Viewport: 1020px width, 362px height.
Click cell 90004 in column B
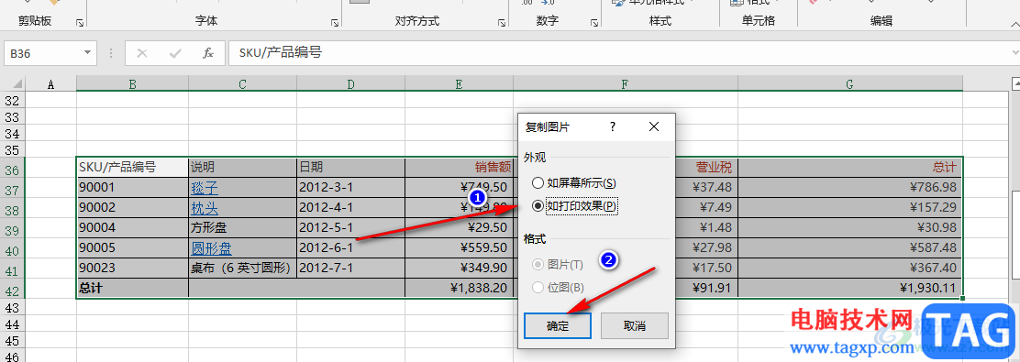pos(132,227)
